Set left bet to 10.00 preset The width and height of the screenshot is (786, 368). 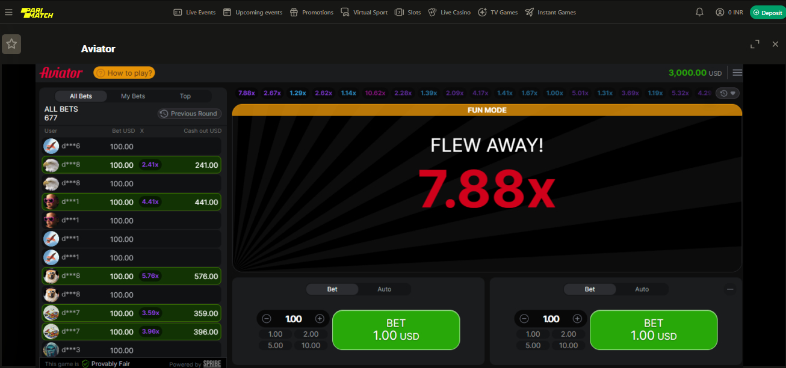point(311,345)
